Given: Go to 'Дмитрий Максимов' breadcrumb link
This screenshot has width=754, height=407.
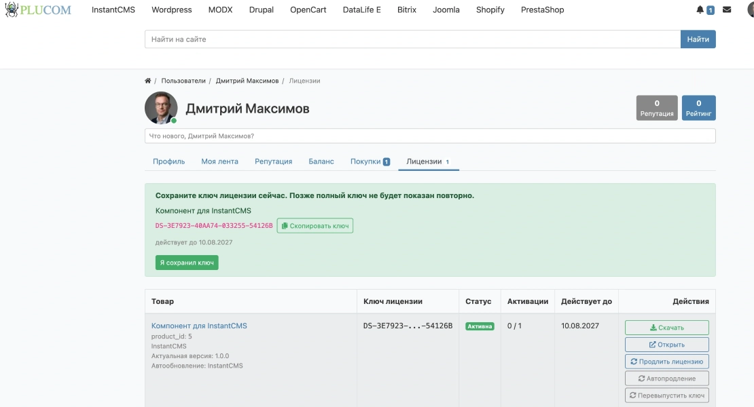Looking at the screenshot, I should (x=247, y=81).
